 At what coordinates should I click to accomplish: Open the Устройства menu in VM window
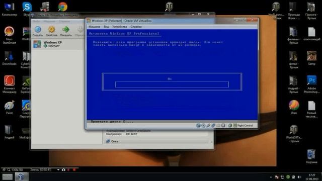pyautogui.click(x=120, y=27)
